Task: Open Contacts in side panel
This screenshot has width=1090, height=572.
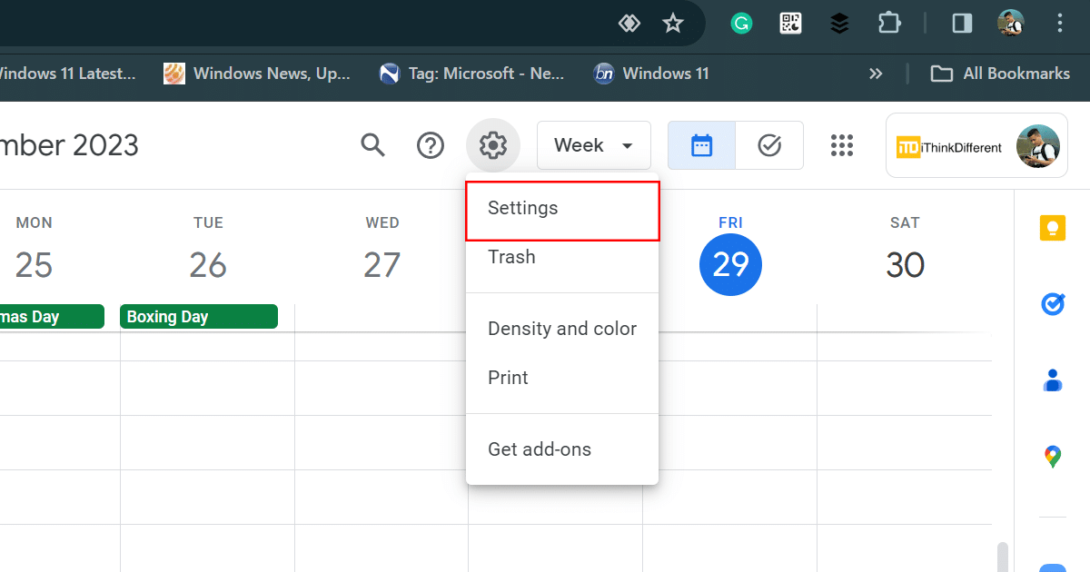Action: point(1052,380)
